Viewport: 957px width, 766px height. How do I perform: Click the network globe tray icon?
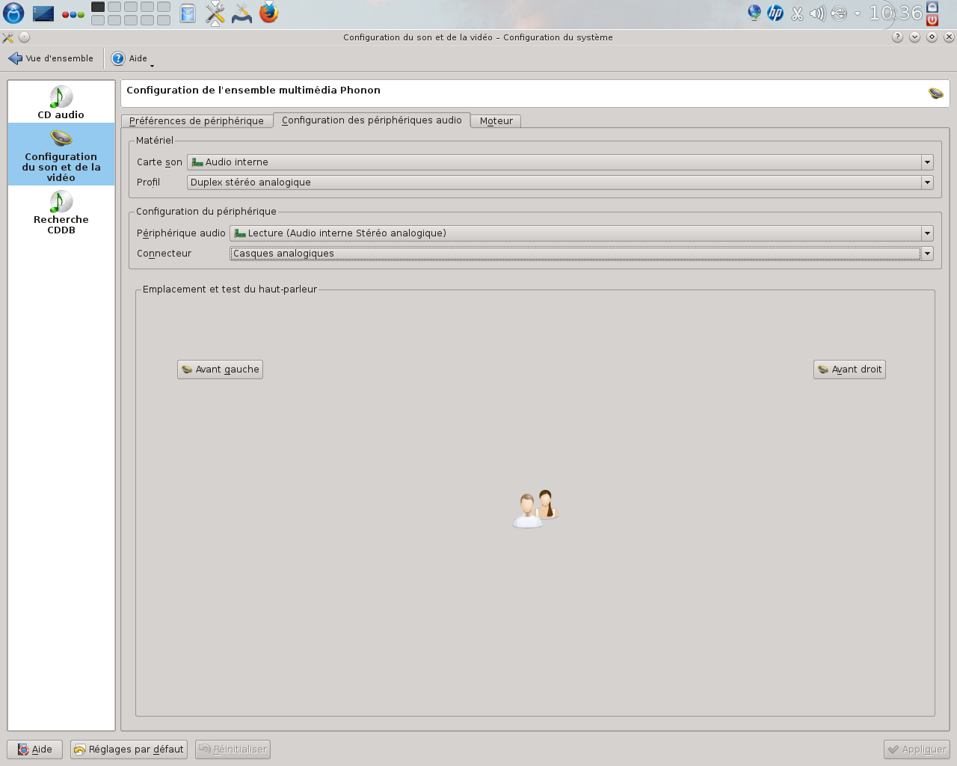(x=754, y=13)
